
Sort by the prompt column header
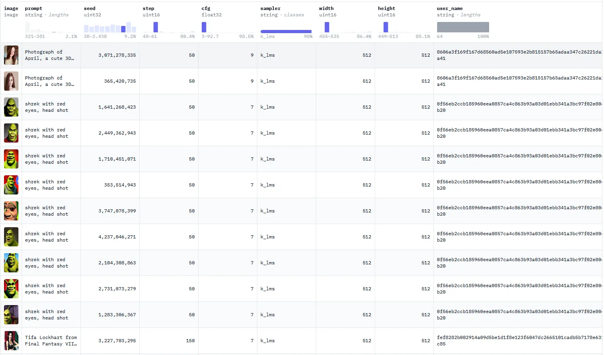[34, 8]
